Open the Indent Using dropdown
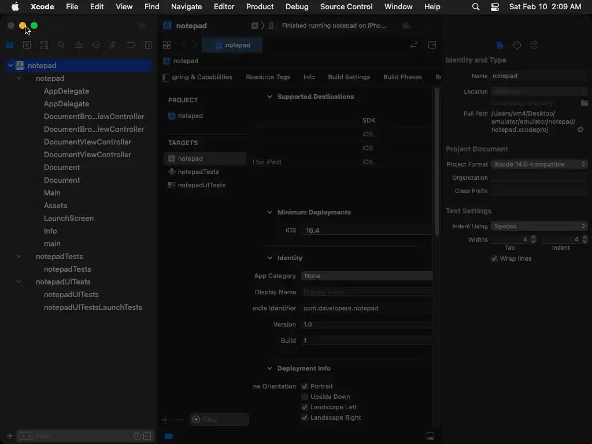 pyautogui.click(x=539, y=226)
